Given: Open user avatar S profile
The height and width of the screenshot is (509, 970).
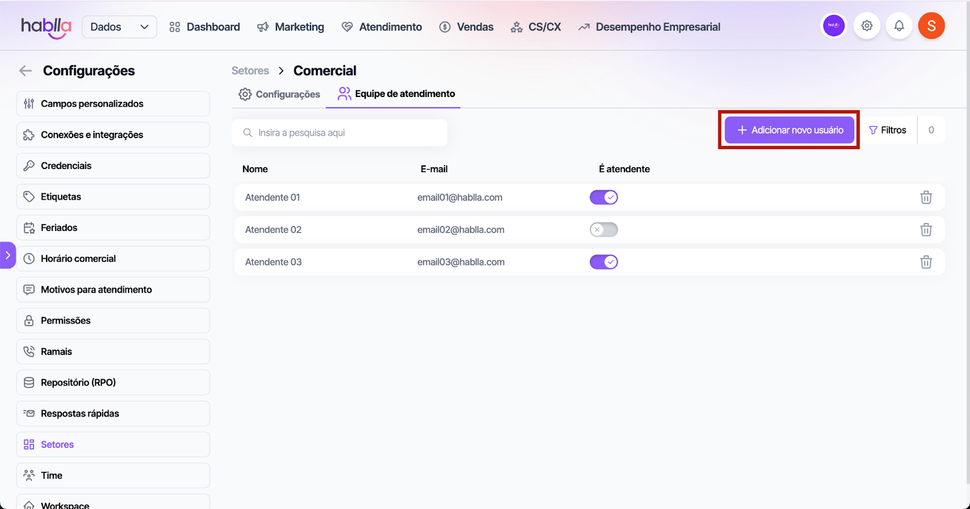Looking at the screenshot, I should pyautogui.click(x=931, y=26).
